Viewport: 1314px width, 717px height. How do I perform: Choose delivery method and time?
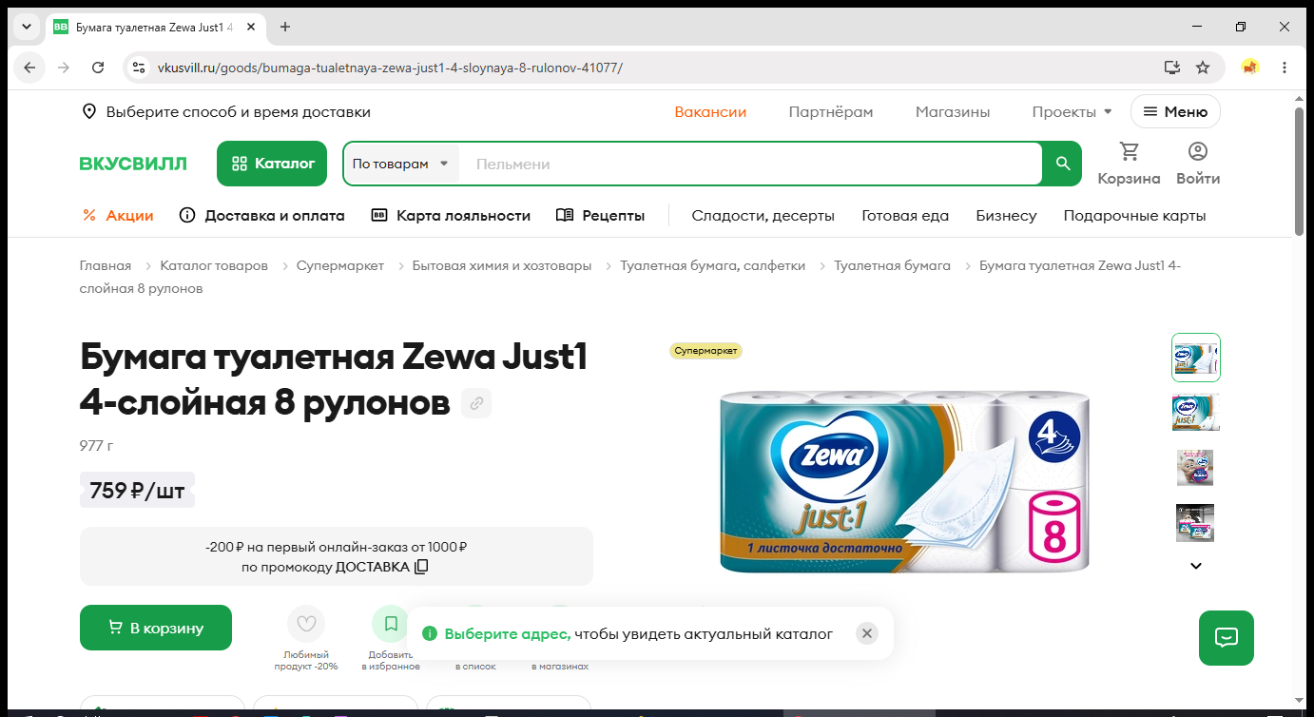click(x=226, y=112)
